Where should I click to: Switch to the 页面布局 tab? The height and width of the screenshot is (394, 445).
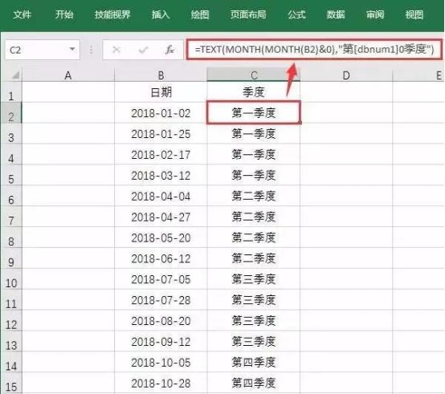(x=248, y=14)
